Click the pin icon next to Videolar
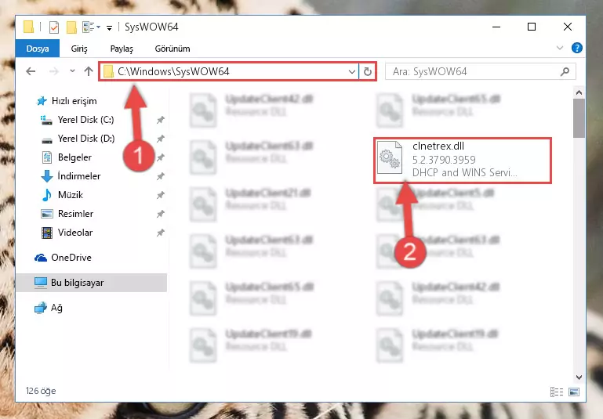603x419 pixels. [161, 233]
